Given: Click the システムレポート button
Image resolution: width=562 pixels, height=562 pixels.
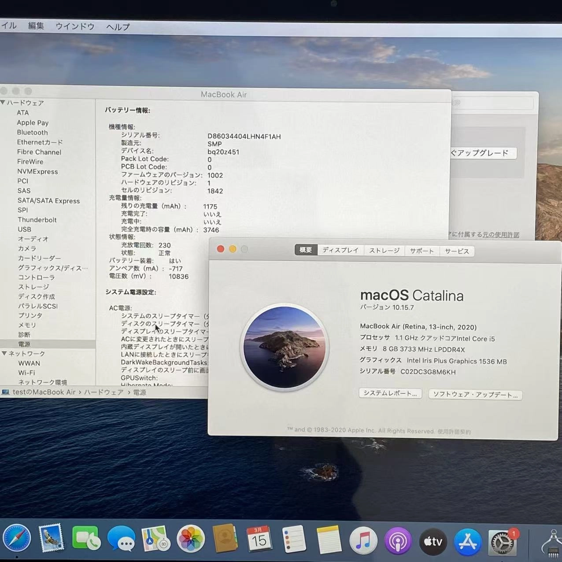Looking at the screenshot, I should [390, 393].
